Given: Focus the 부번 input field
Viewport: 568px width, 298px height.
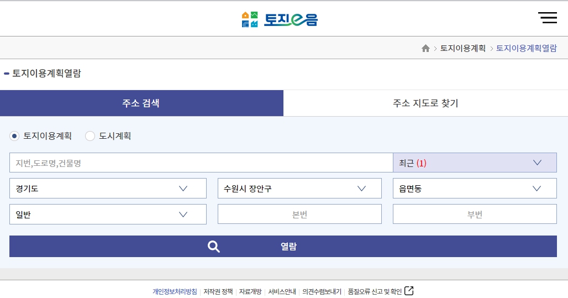Looking at the screenshot, I should pos(475,215).
